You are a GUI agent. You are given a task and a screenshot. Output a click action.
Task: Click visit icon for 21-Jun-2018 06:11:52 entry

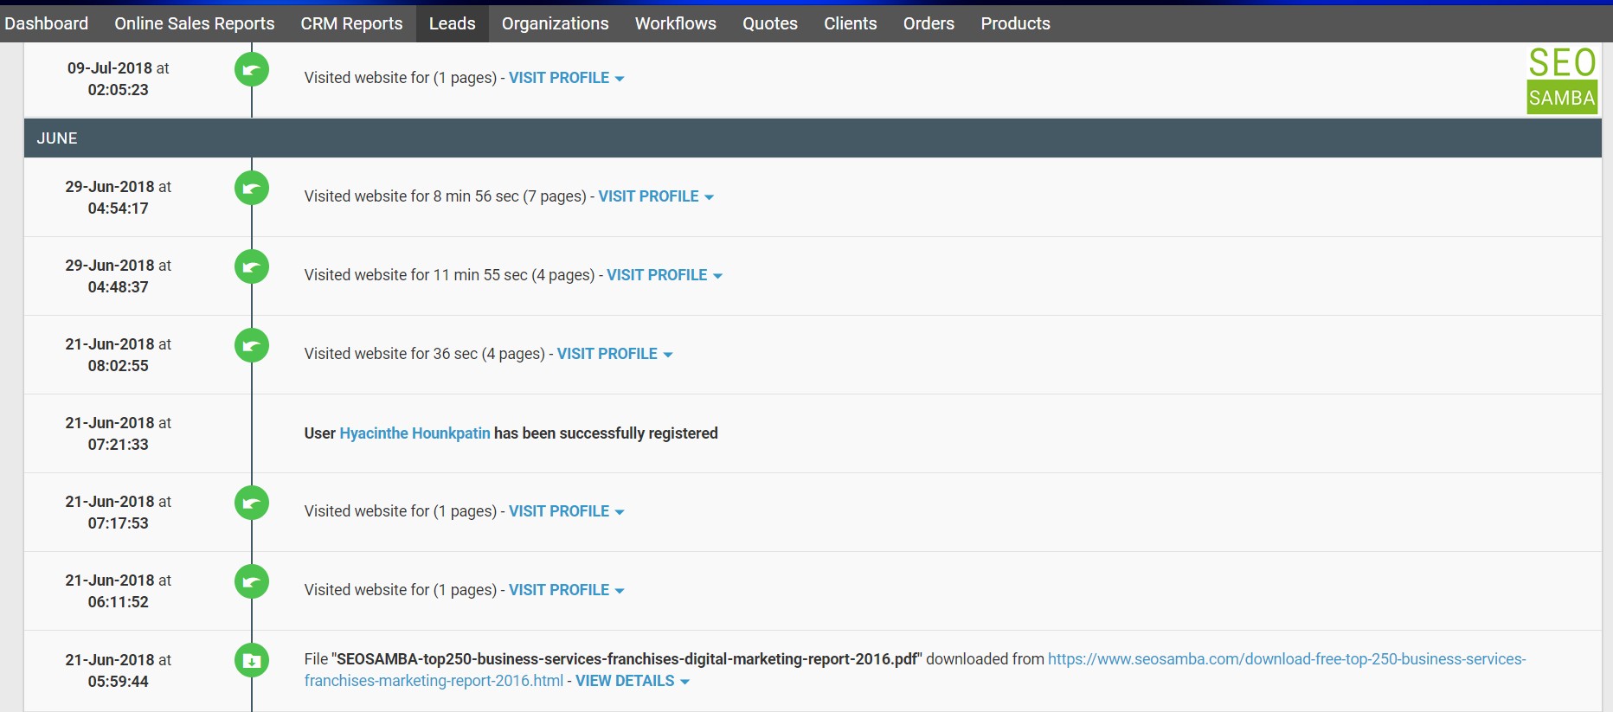point(252,581)
